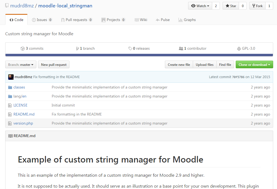Open commit message Fix formatting in the README in latest commit bar
The image size is (277, 189).
point(57,77)
